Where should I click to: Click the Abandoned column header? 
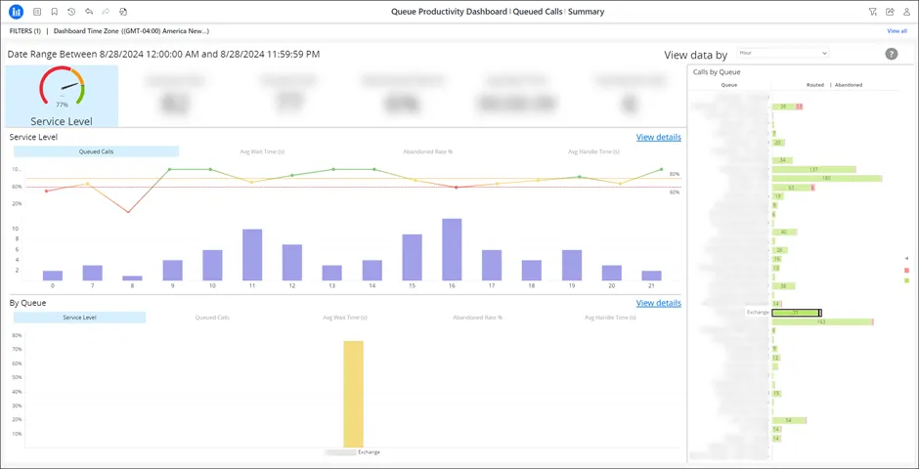pyautogui.click(x=849, y=85)
